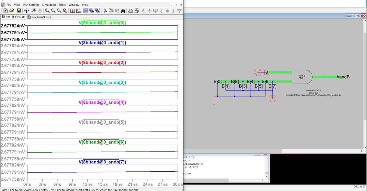Screen dimensions: 367x191
Task: Click trace label V(8bitand@0_andb[0])
Action: coord(103,23)
